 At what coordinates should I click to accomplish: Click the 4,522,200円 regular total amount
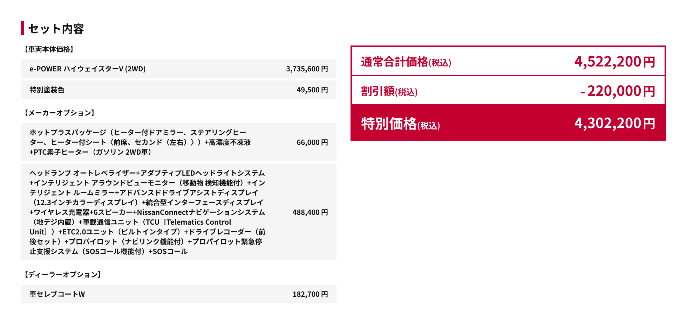(x=614, y=62)
